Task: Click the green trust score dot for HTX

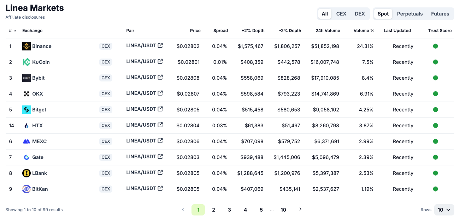Action: [435, 126]
